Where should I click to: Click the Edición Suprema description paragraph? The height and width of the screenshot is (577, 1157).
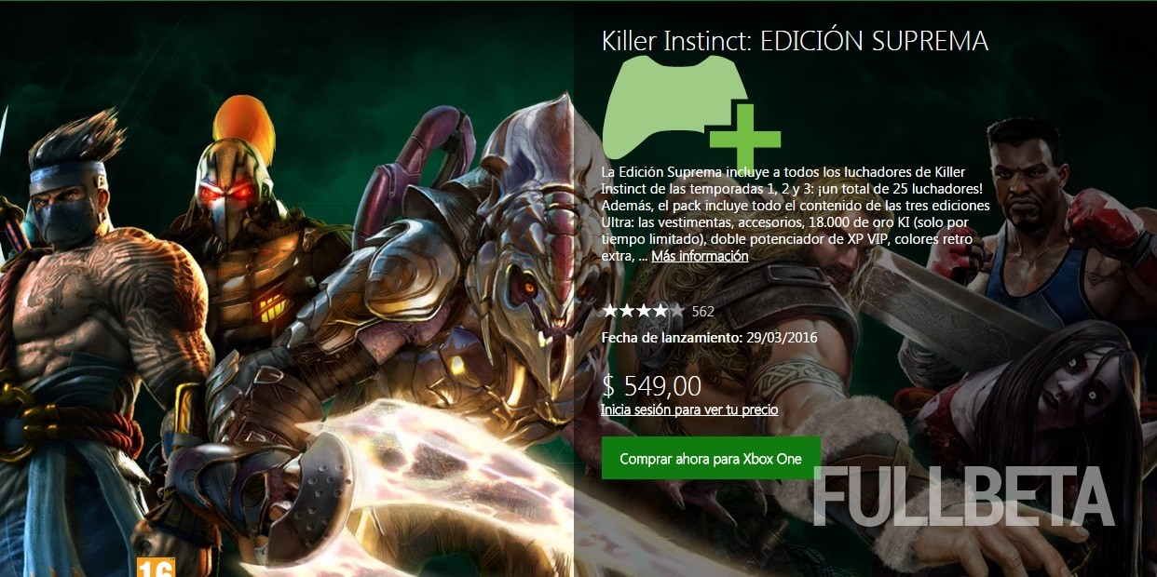pyautogui.click(x=796, y=214)
